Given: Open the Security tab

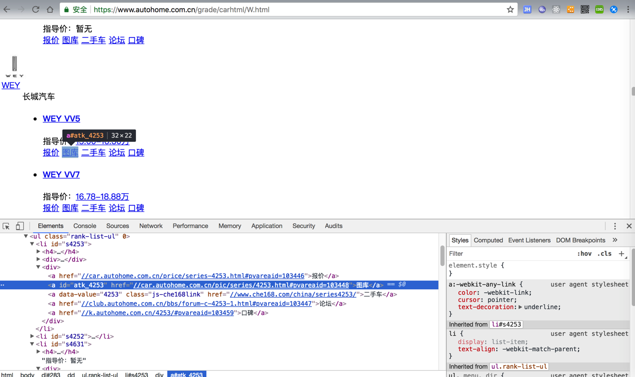Looking at the screenshot, I should point(304,226).
